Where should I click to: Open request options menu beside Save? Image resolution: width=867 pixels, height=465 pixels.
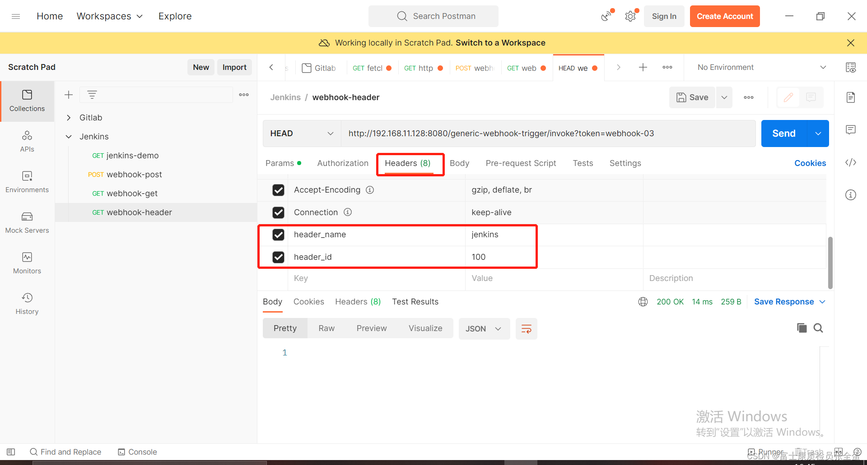(749, 97)
